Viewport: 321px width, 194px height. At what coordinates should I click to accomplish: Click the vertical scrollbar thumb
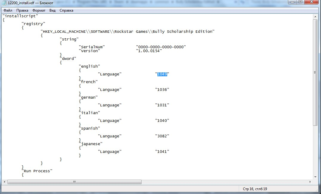tap(315, 72)
